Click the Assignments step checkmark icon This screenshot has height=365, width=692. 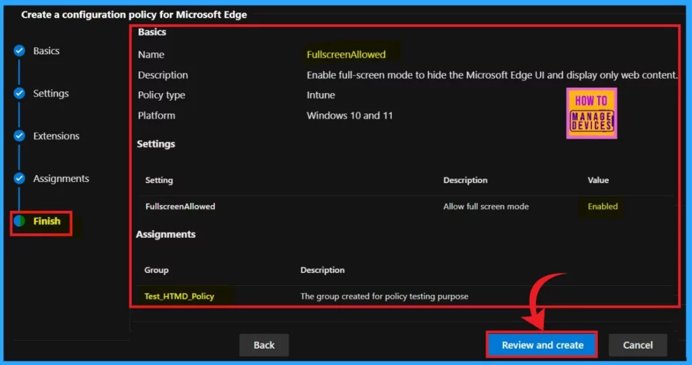(19, 178)
